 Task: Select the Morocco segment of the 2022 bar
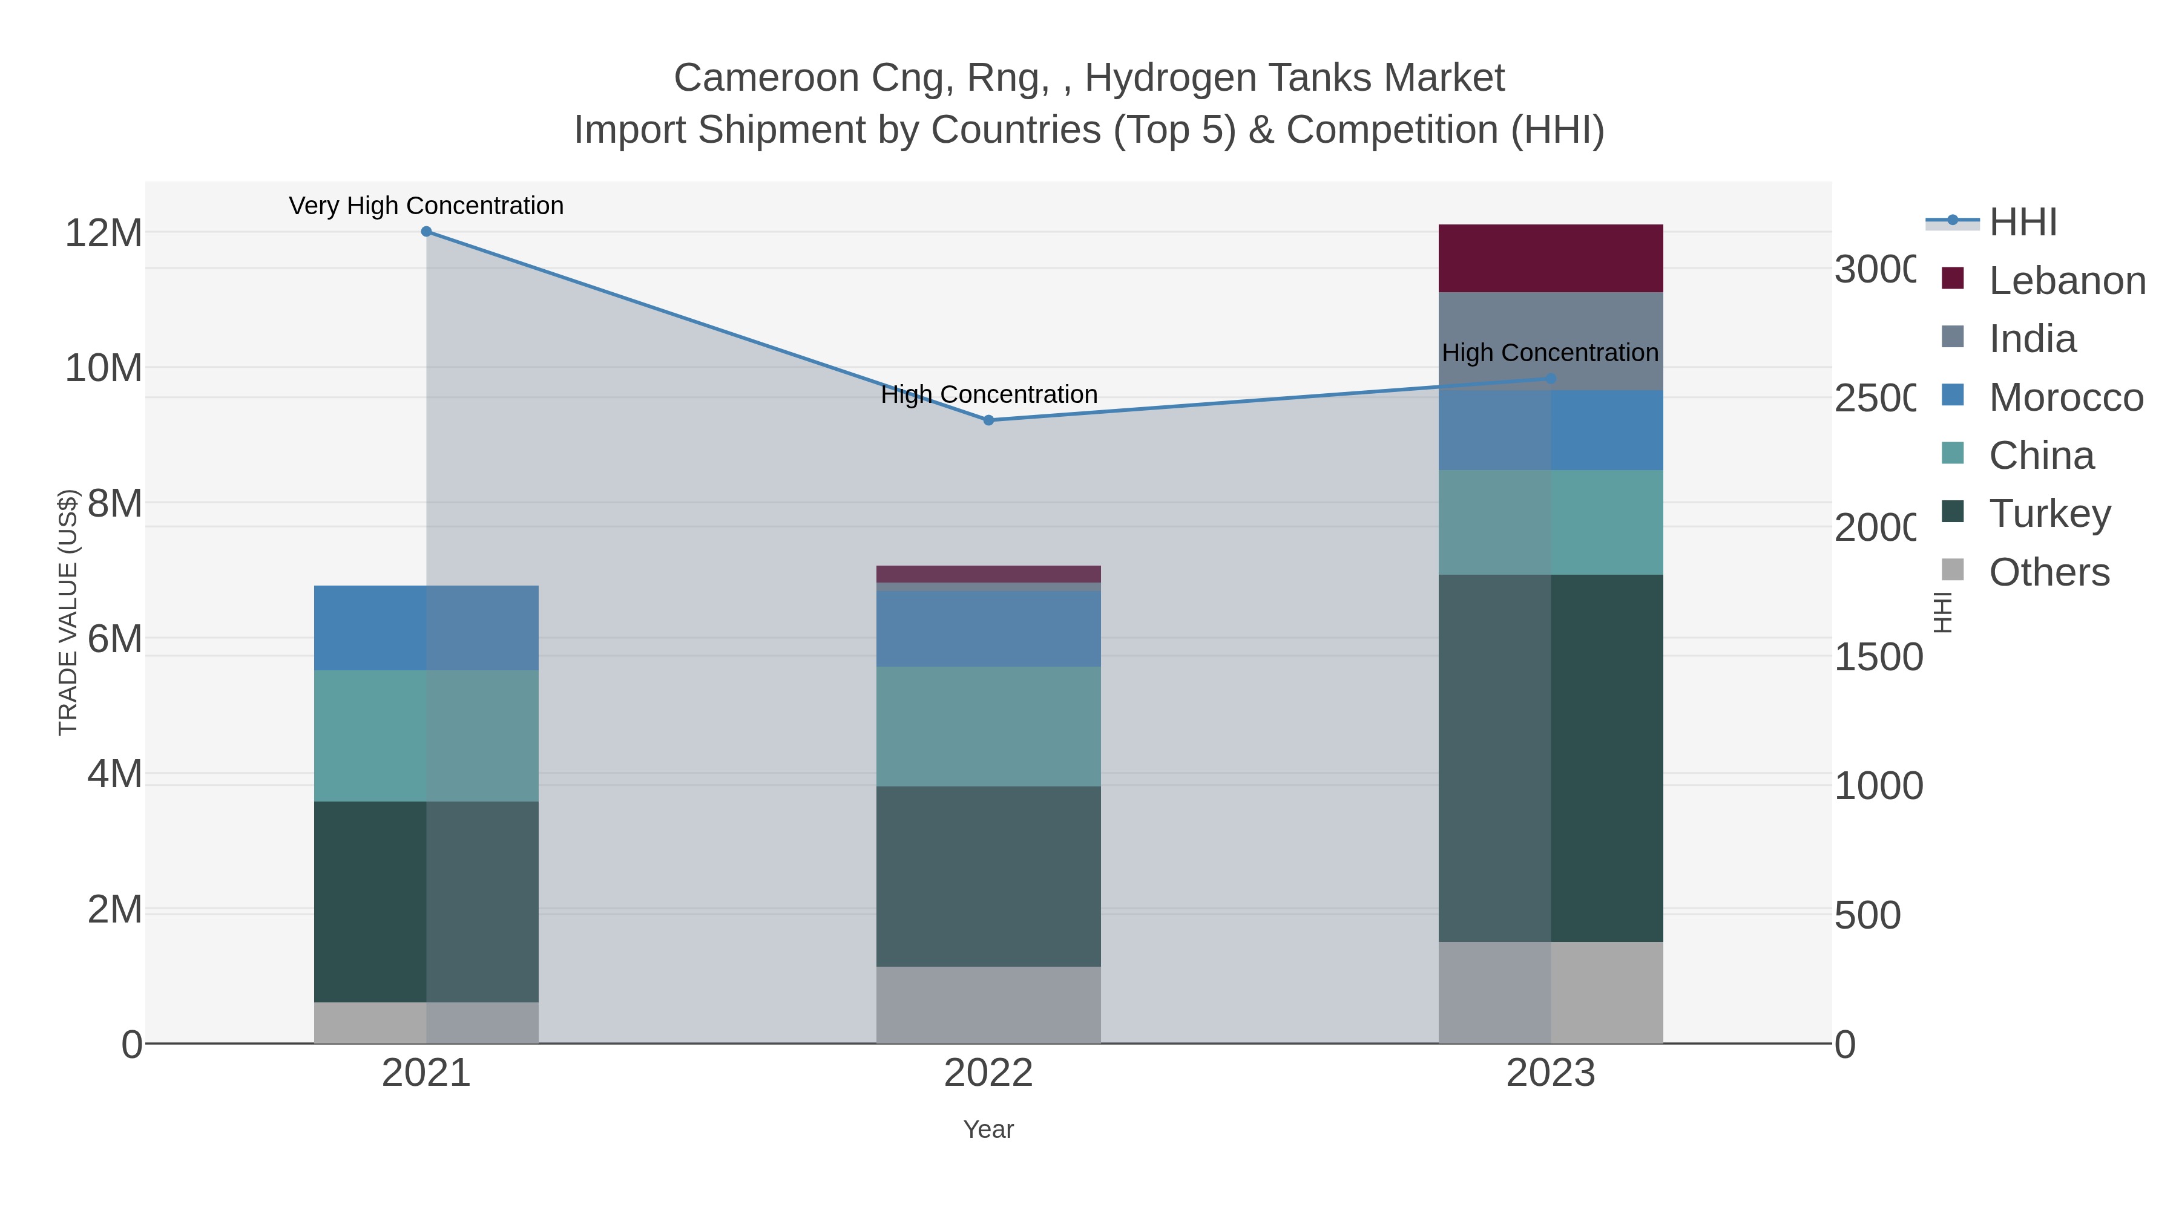click(988, 629)
